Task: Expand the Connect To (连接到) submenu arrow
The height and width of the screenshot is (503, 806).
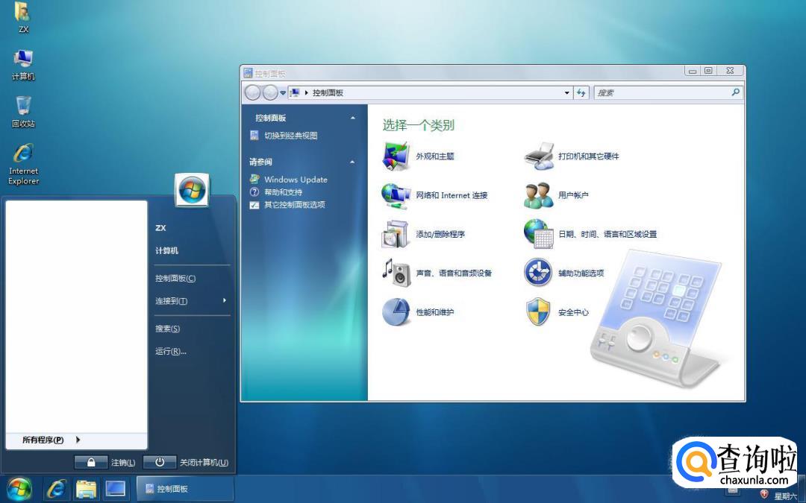Action: (225, 300)
